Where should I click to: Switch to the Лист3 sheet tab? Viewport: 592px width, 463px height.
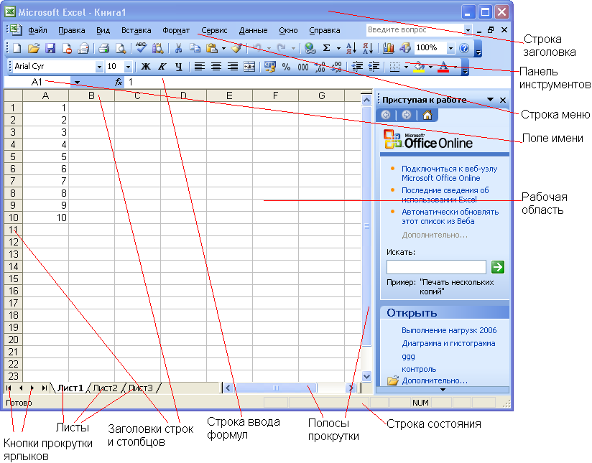(140, 388)
